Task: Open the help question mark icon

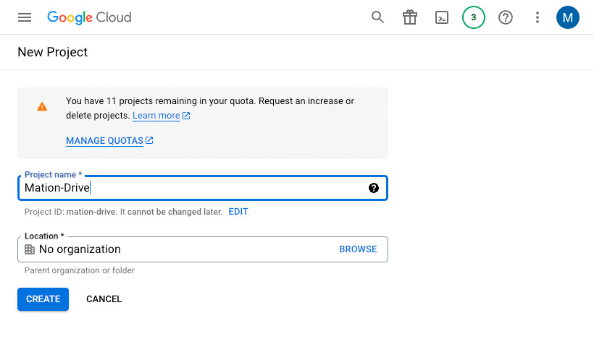Action: pyautogui.click(x=506, y=17)
